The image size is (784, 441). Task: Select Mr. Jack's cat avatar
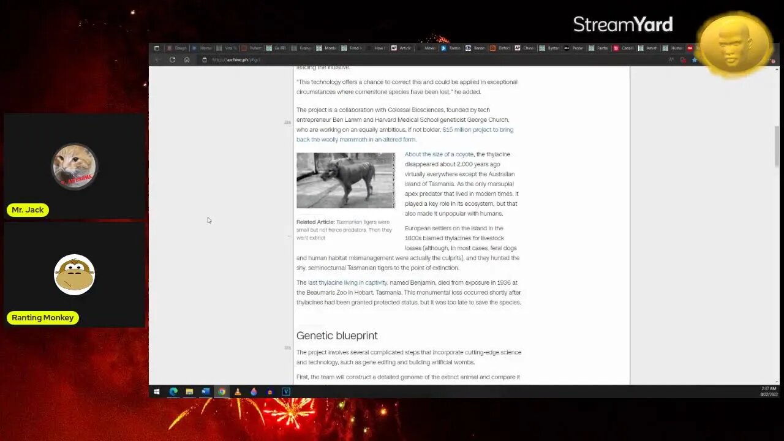click(x=74, y=166)
